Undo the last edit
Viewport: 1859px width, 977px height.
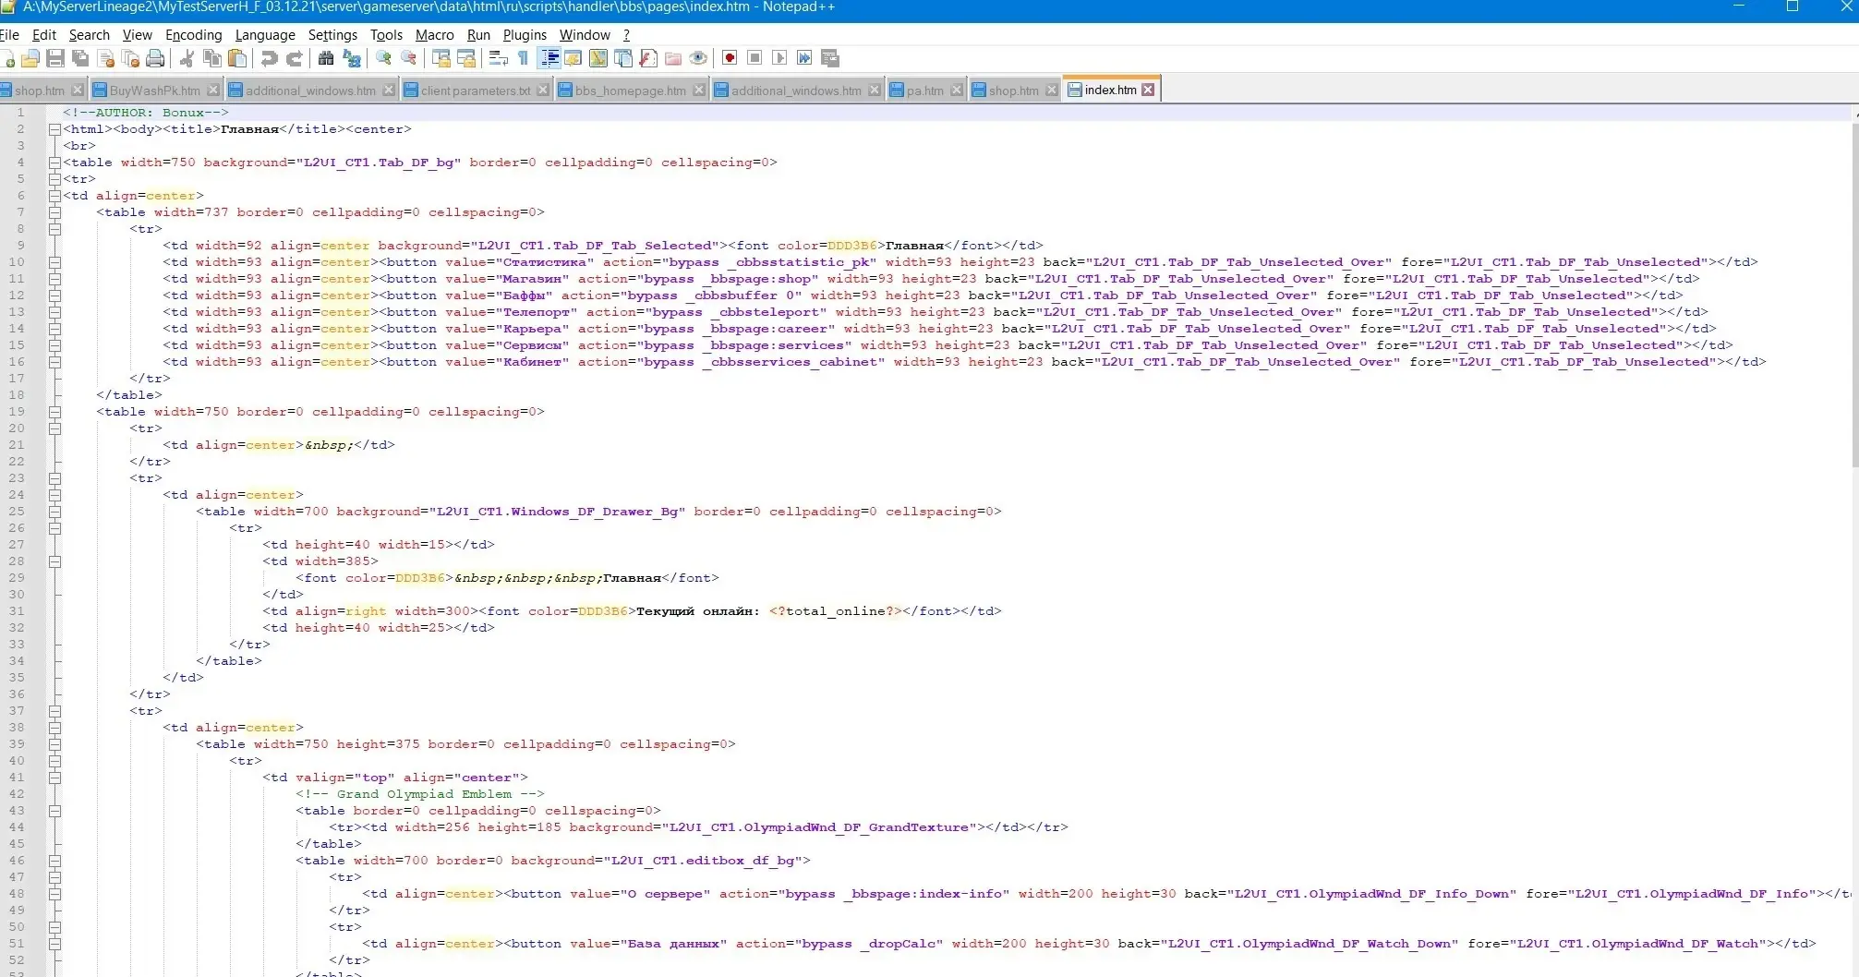[x=269, y=58]
